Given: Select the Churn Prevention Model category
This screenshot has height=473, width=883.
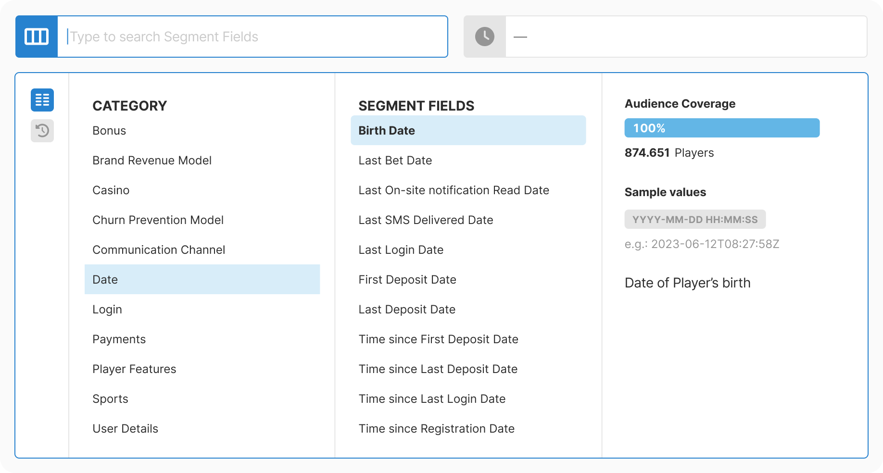Looking at the screenshot, I should 158,220.
